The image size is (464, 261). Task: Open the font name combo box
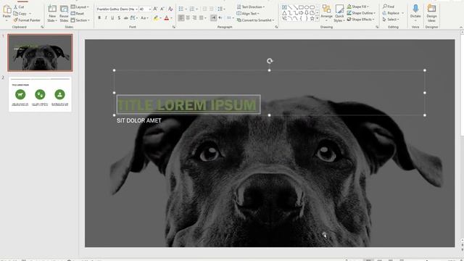click(x=117, y=9)
